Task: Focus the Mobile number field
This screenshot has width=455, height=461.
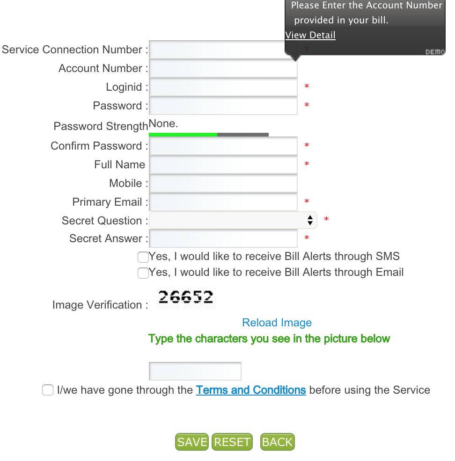Action: click(223, 183)
